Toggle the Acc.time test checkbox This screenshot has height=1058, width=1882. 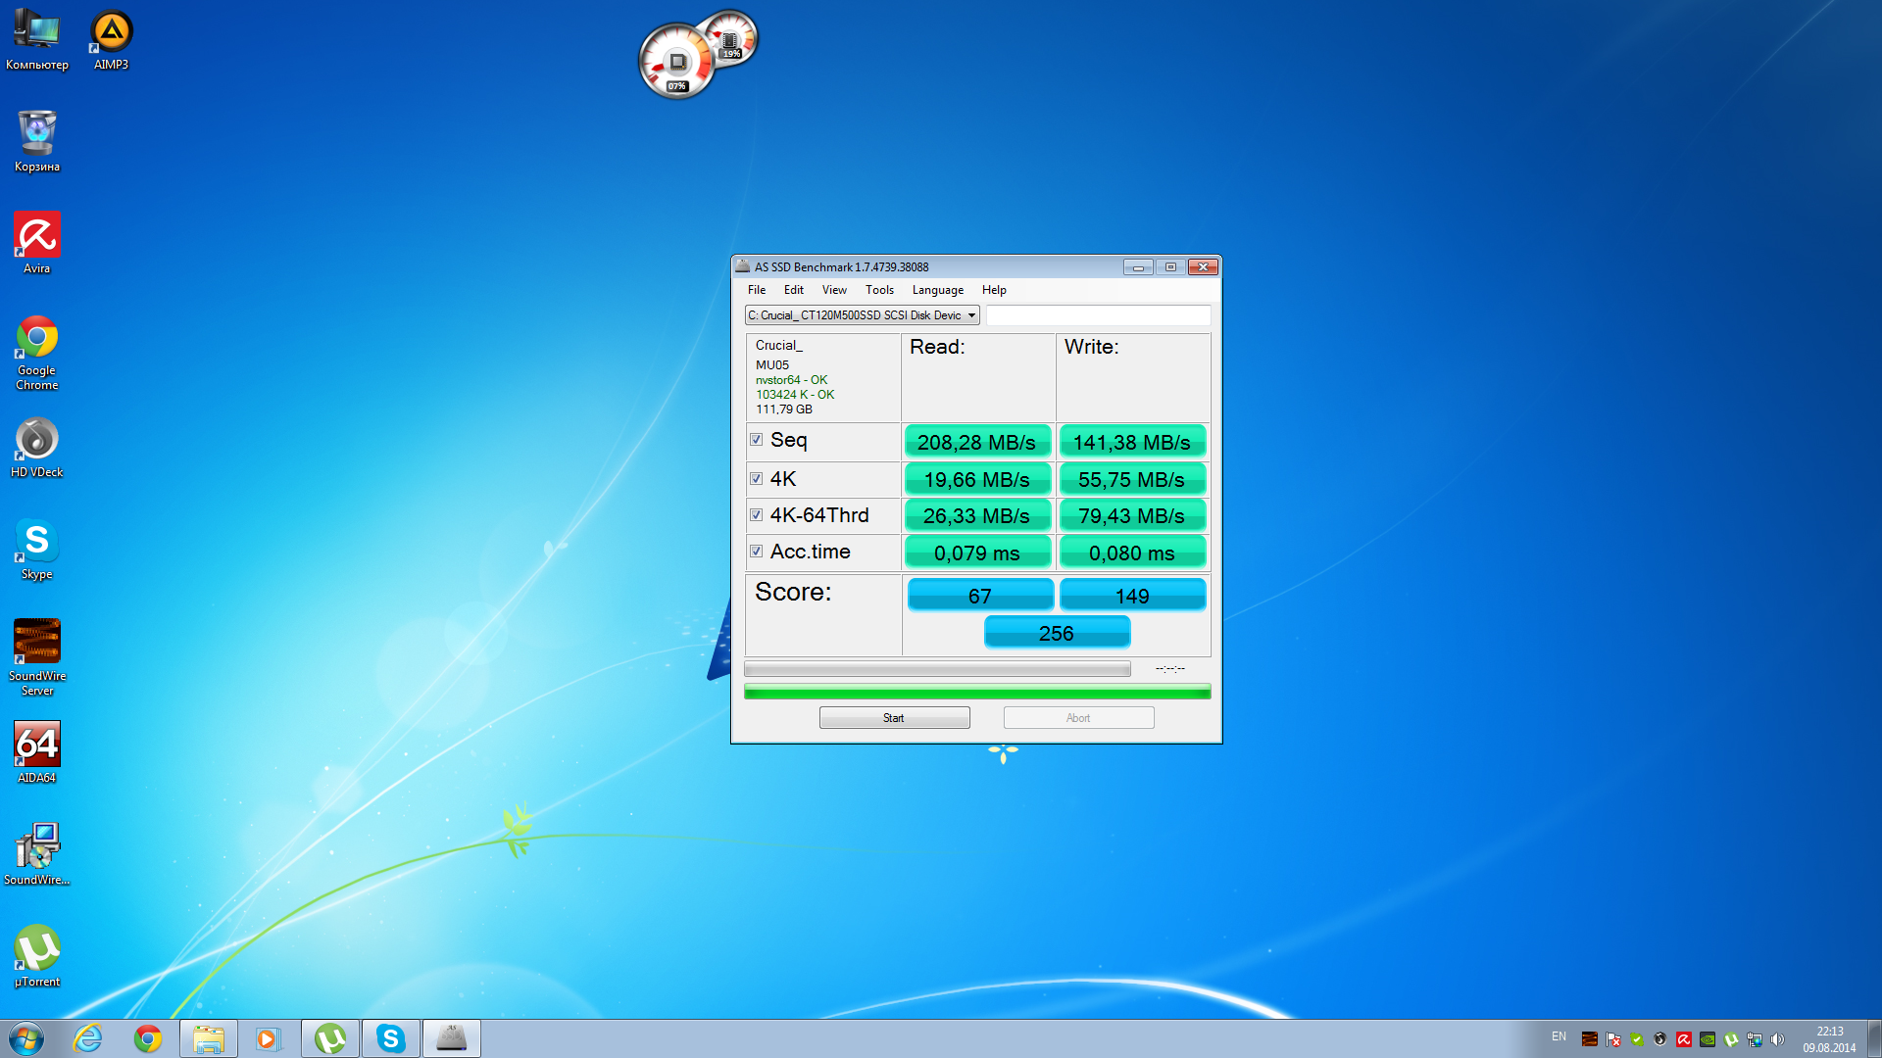pos(756,552)
